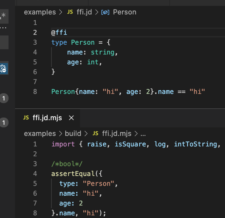Click the isSquare import name
Screen dimensions: 225x218
tap(130, 144)
